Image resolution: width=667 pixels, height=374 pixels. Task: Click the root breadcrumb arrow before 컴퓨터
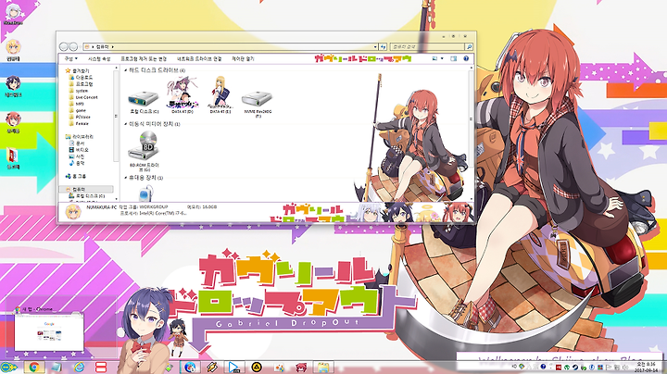pos(93,46)
